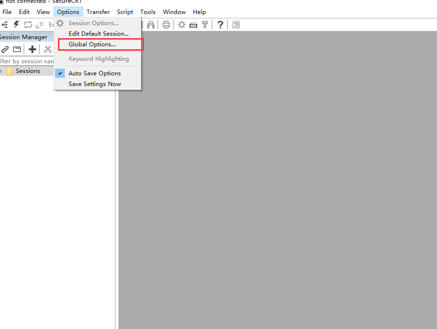Screen dimensions: 437x329
Task: Open the Keymap Editor keyboard icon
Action: coord(193,25)
